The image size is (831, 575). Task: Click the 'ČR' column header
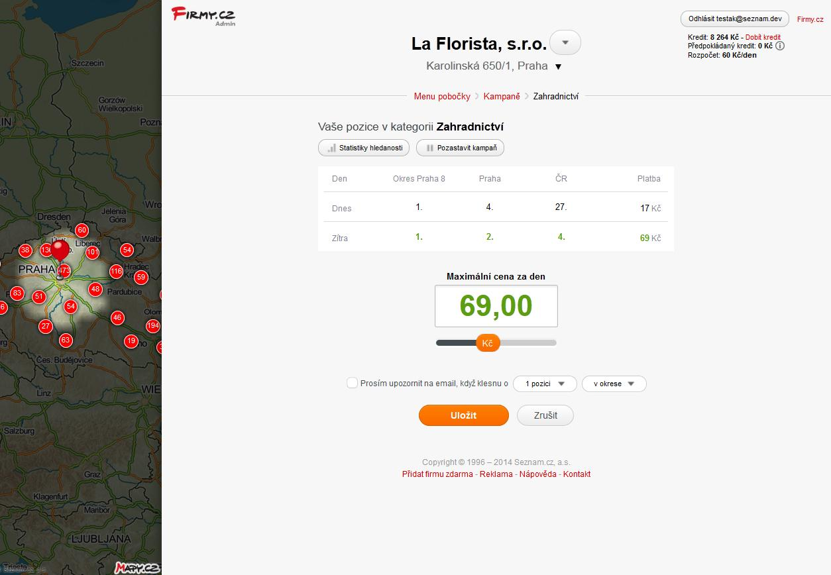tap(561, 179)
